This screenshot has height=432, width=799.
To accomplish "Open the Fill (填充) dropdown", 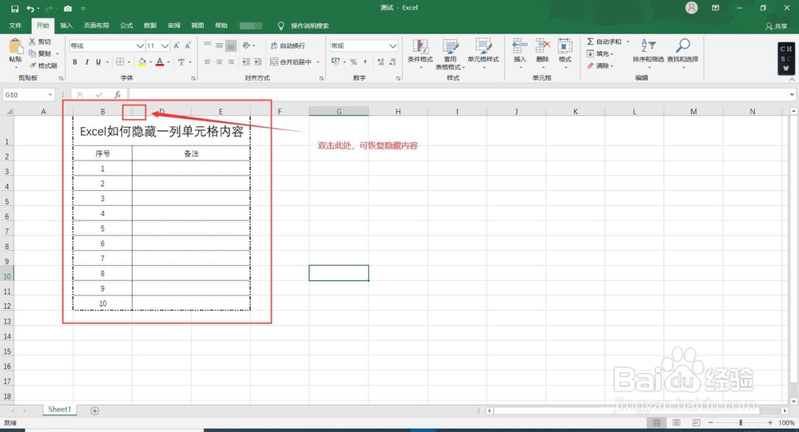I will [x=600, y=54].
